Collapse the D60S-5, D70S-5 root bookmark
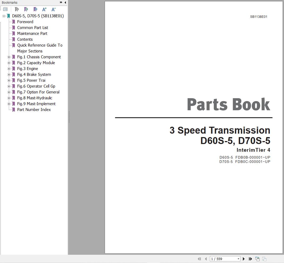The image size is (284, 263). tap(4, 16)
